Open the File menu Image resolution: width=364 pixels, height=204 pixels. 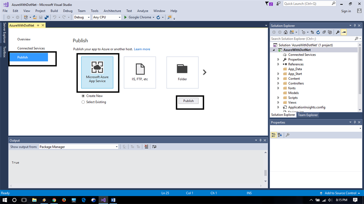coord(5,11)
